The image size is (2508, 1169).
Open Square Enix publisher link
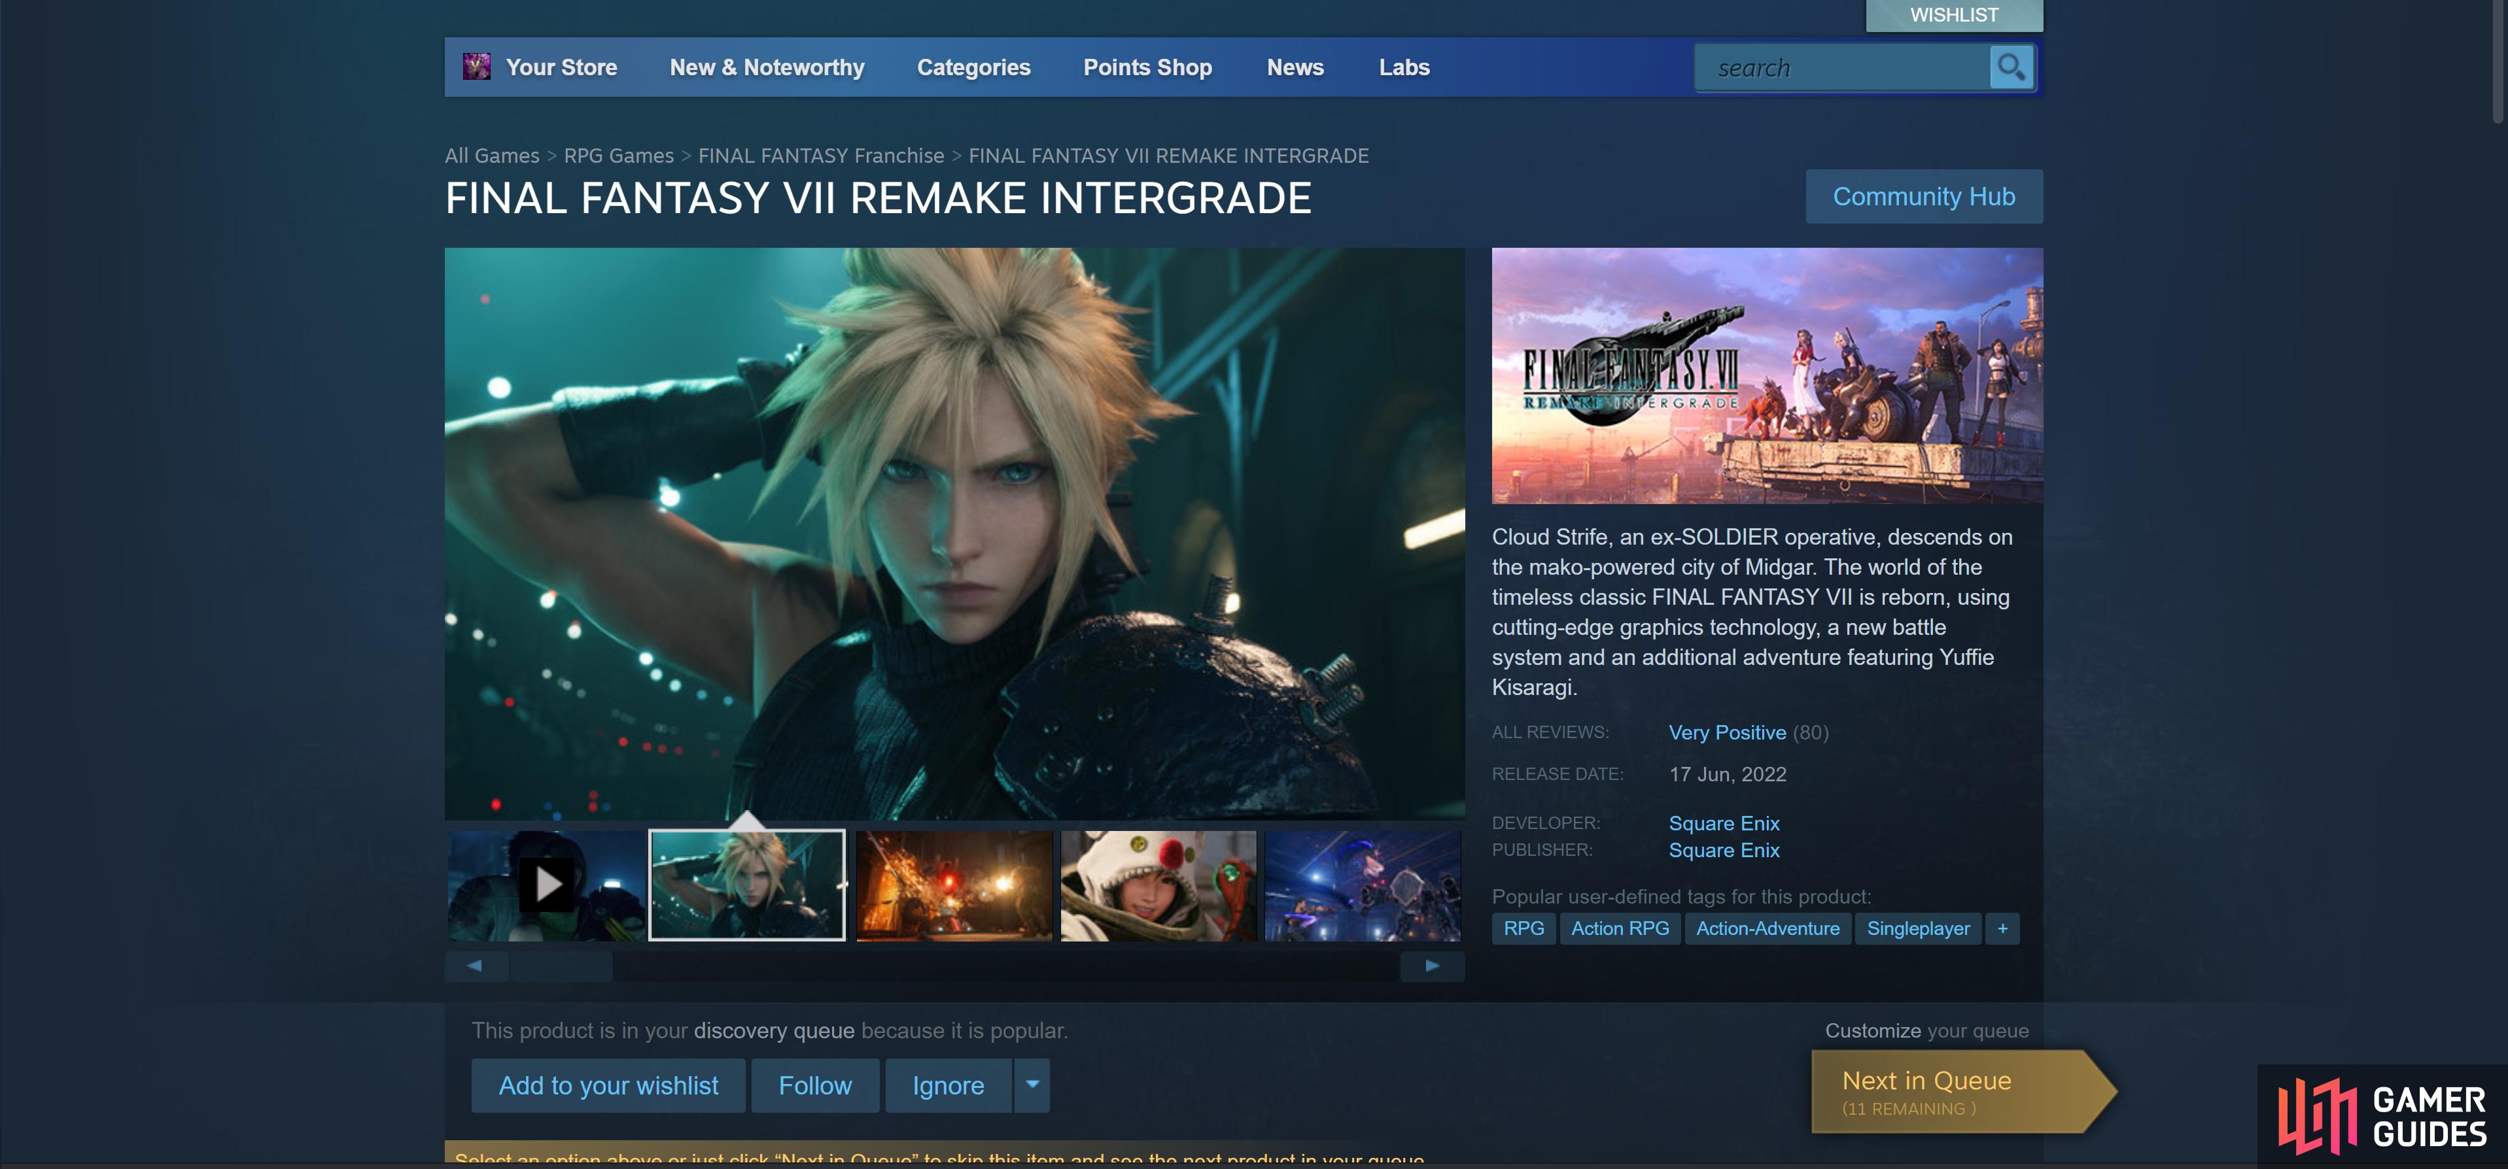(x=1723, y=850)
